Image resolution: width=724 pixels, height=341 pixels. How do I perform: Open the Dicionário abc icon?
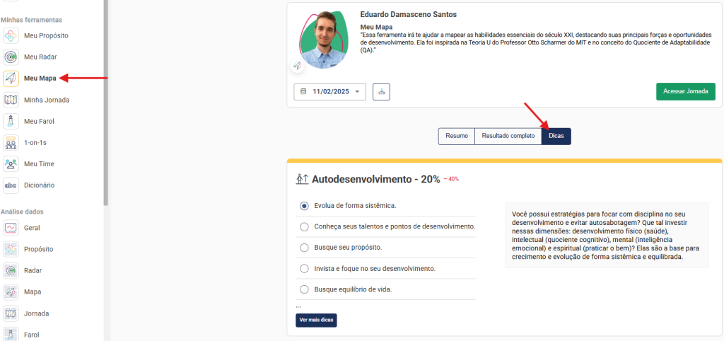pos(11,185)
